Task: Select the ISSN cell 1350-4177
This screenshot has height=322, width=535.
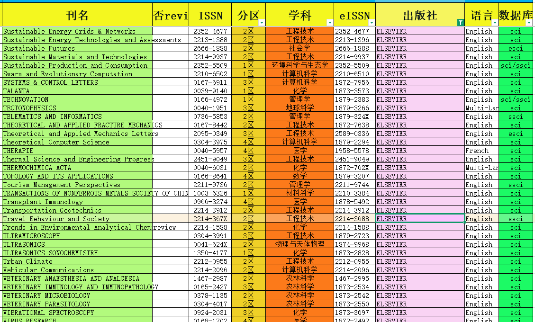Action: [x=210, y=253]
